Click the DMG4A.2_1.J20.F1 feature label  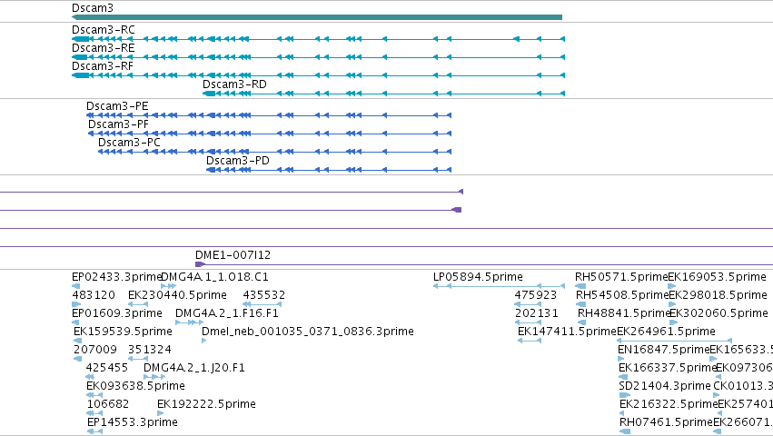coord(194,368)
